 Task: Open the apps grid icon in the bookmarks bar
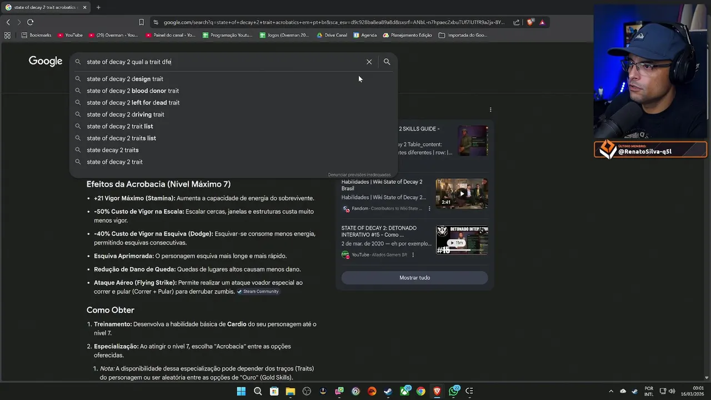[7, 35]
